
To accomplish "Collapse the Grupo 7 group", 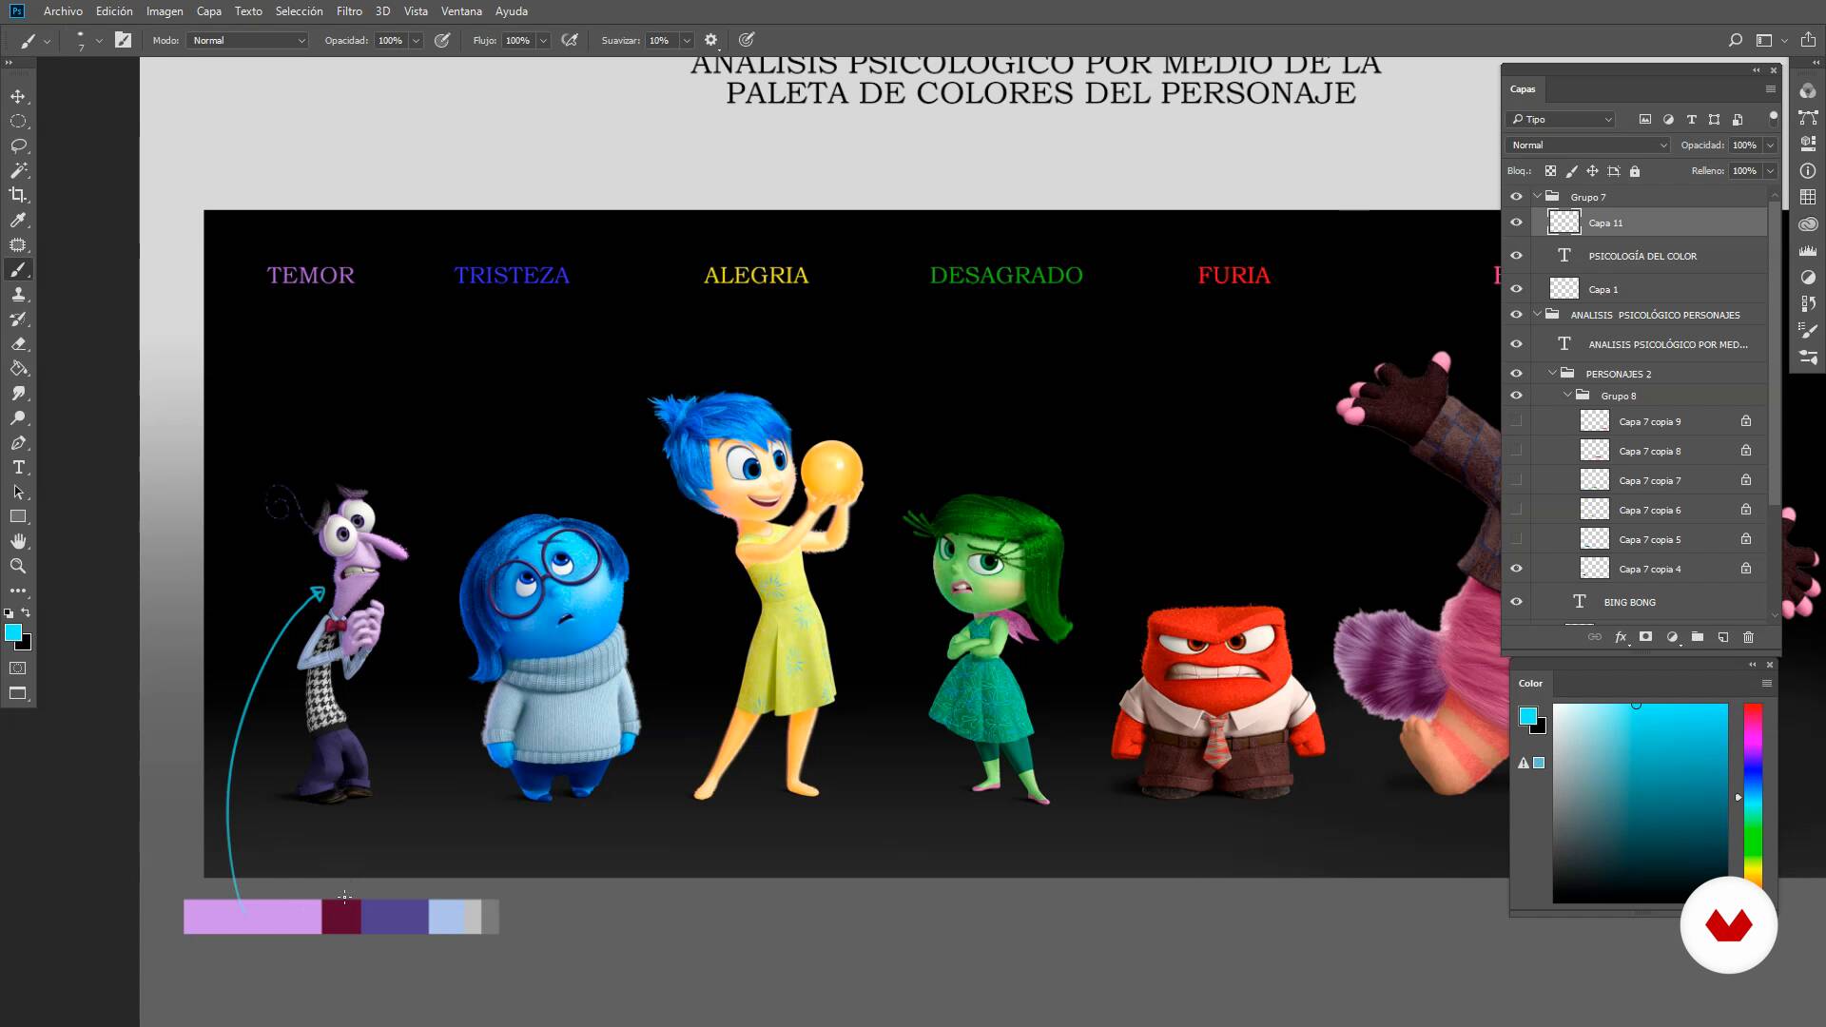I will (1538, 197).
